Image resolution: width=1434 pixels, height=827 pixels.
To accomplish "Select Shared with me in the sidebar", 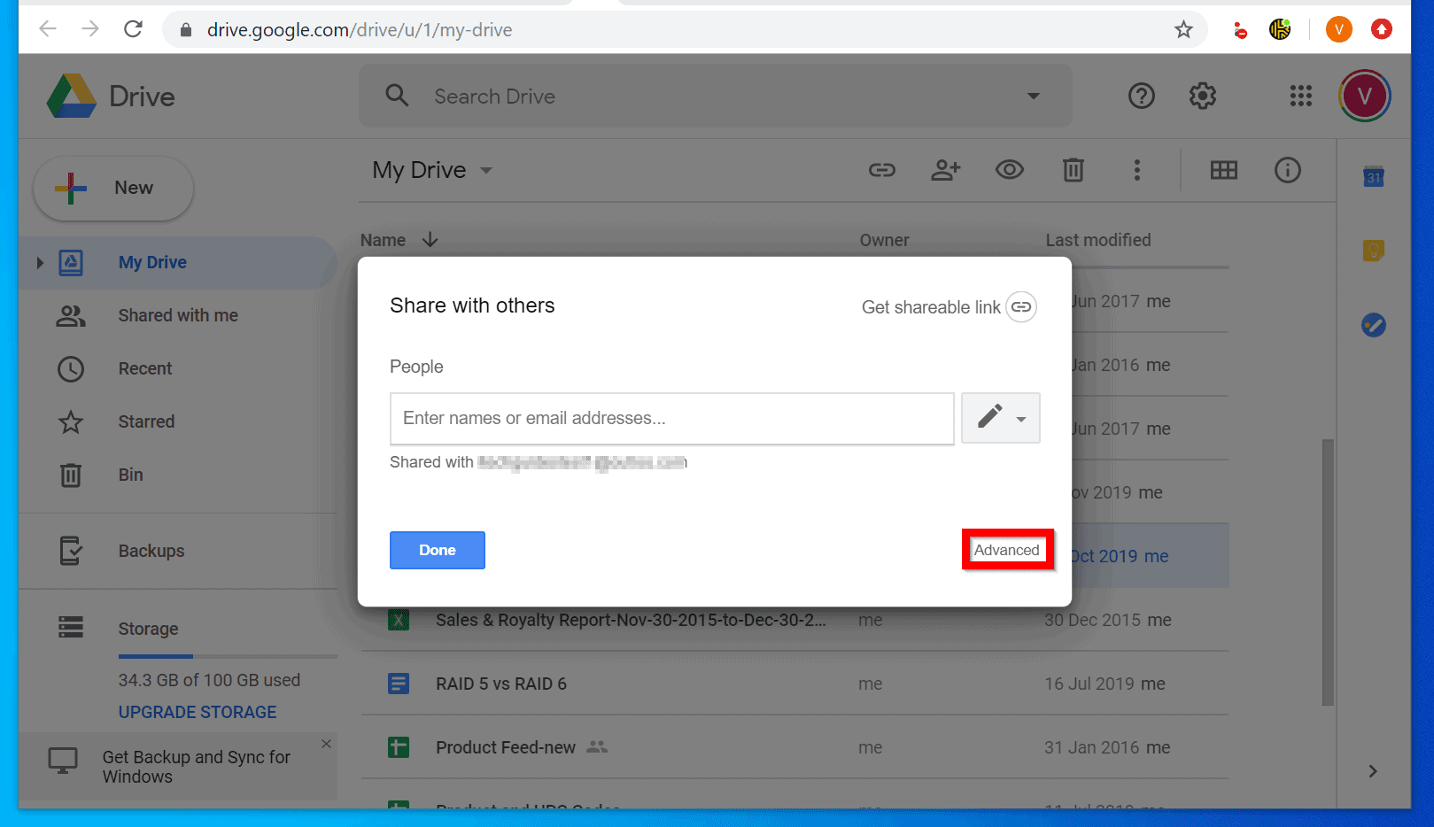I will coord(177,315).
